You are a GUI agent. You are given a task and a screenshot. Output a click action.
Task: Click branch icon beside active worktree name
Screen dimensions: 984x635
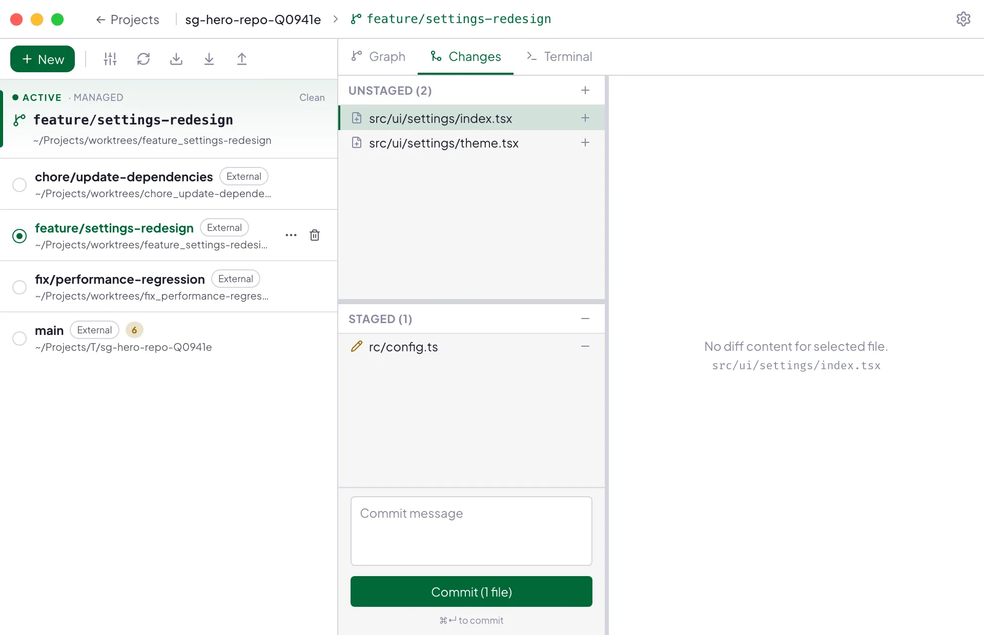point(19,120)
